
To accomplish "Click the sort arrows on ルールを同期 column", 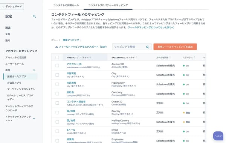I will (170, 57).
